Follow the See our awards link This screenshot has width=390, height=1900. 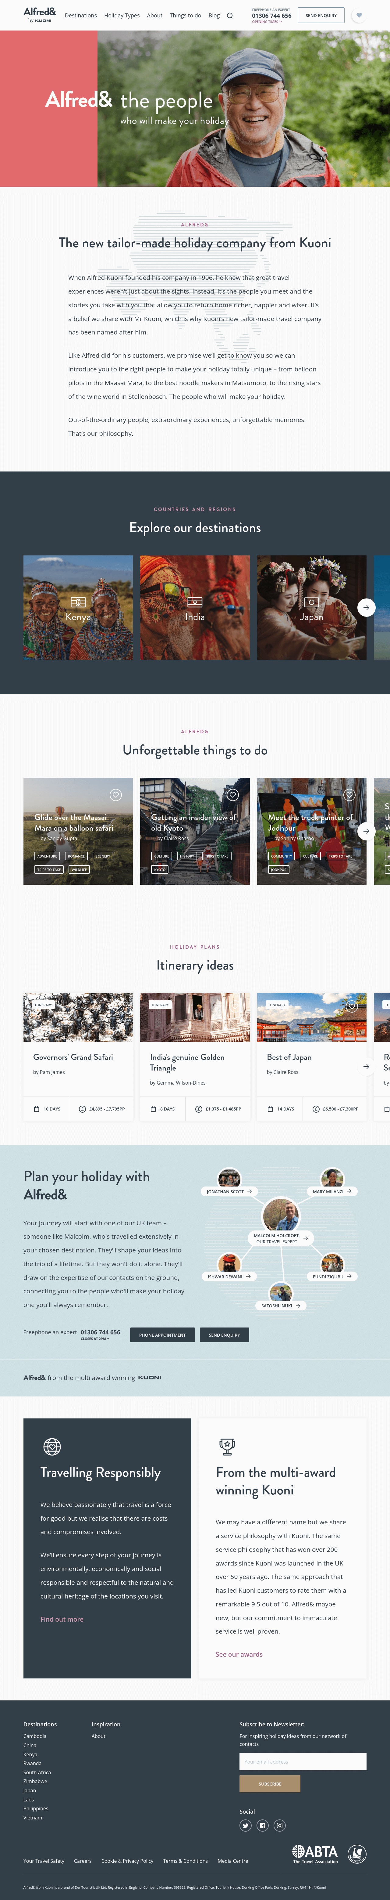tap(239, 1654)
